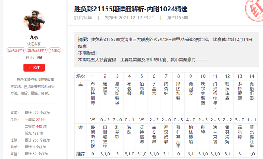Click the 3 - 0 score cell
The image size is (263, 159).
(240, 120)
